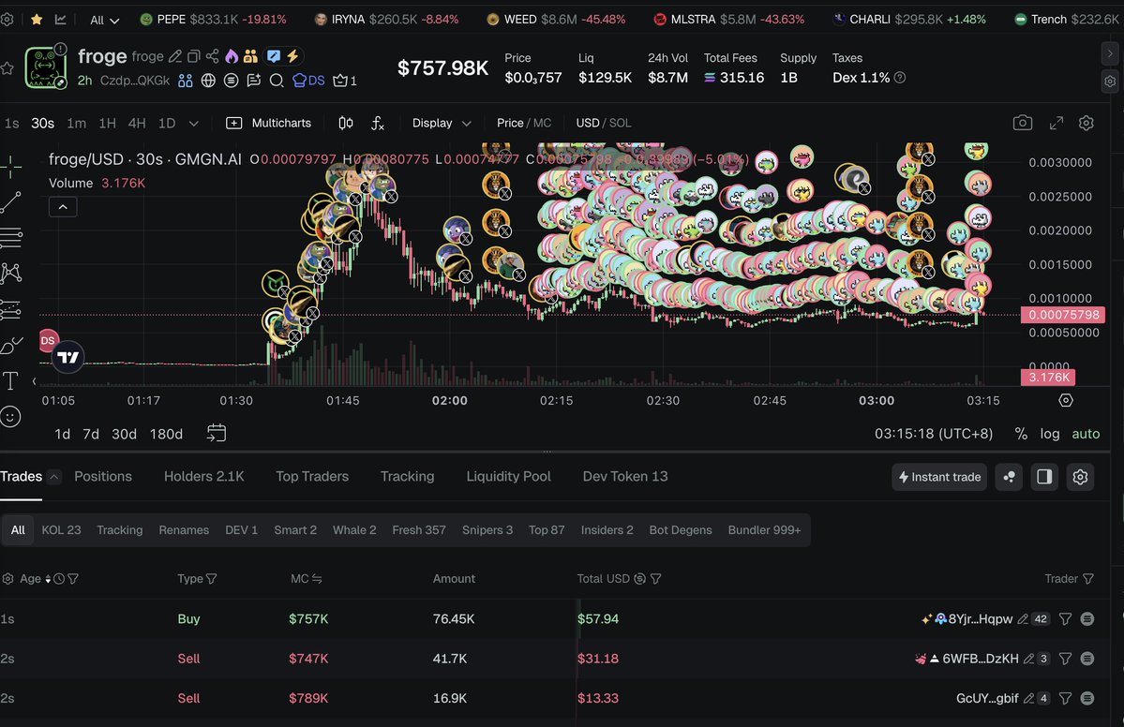
Task: Open the Top Traders tab
Action: [312, 476]
